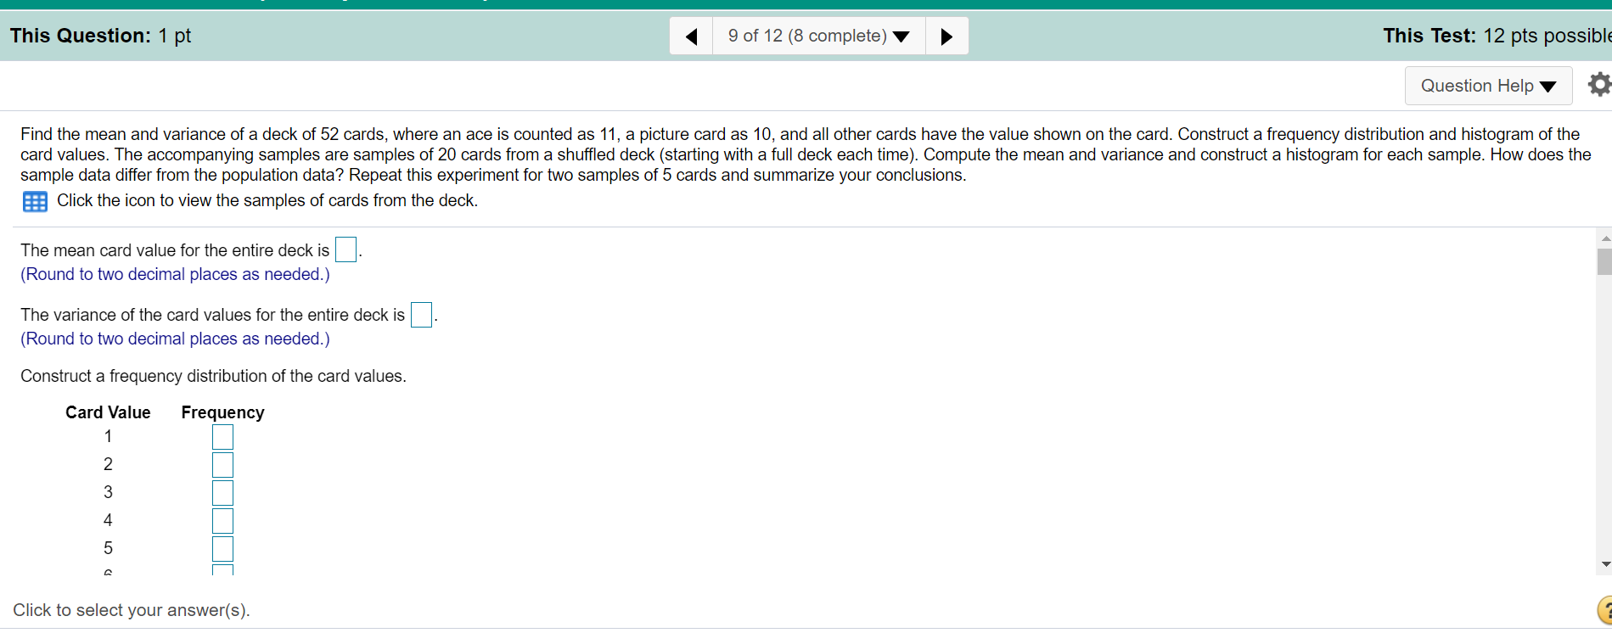This screenshot has width=1612, height=633.
Task: Open 'Click the icon to view the samples' link
Action: 267,200
